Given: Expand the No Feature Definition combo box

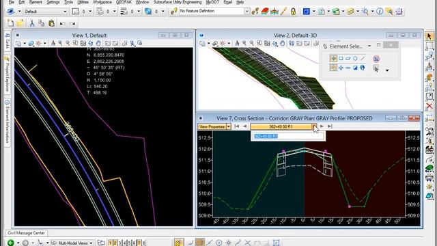Looking at the screenshot, I should pos(246,11).
